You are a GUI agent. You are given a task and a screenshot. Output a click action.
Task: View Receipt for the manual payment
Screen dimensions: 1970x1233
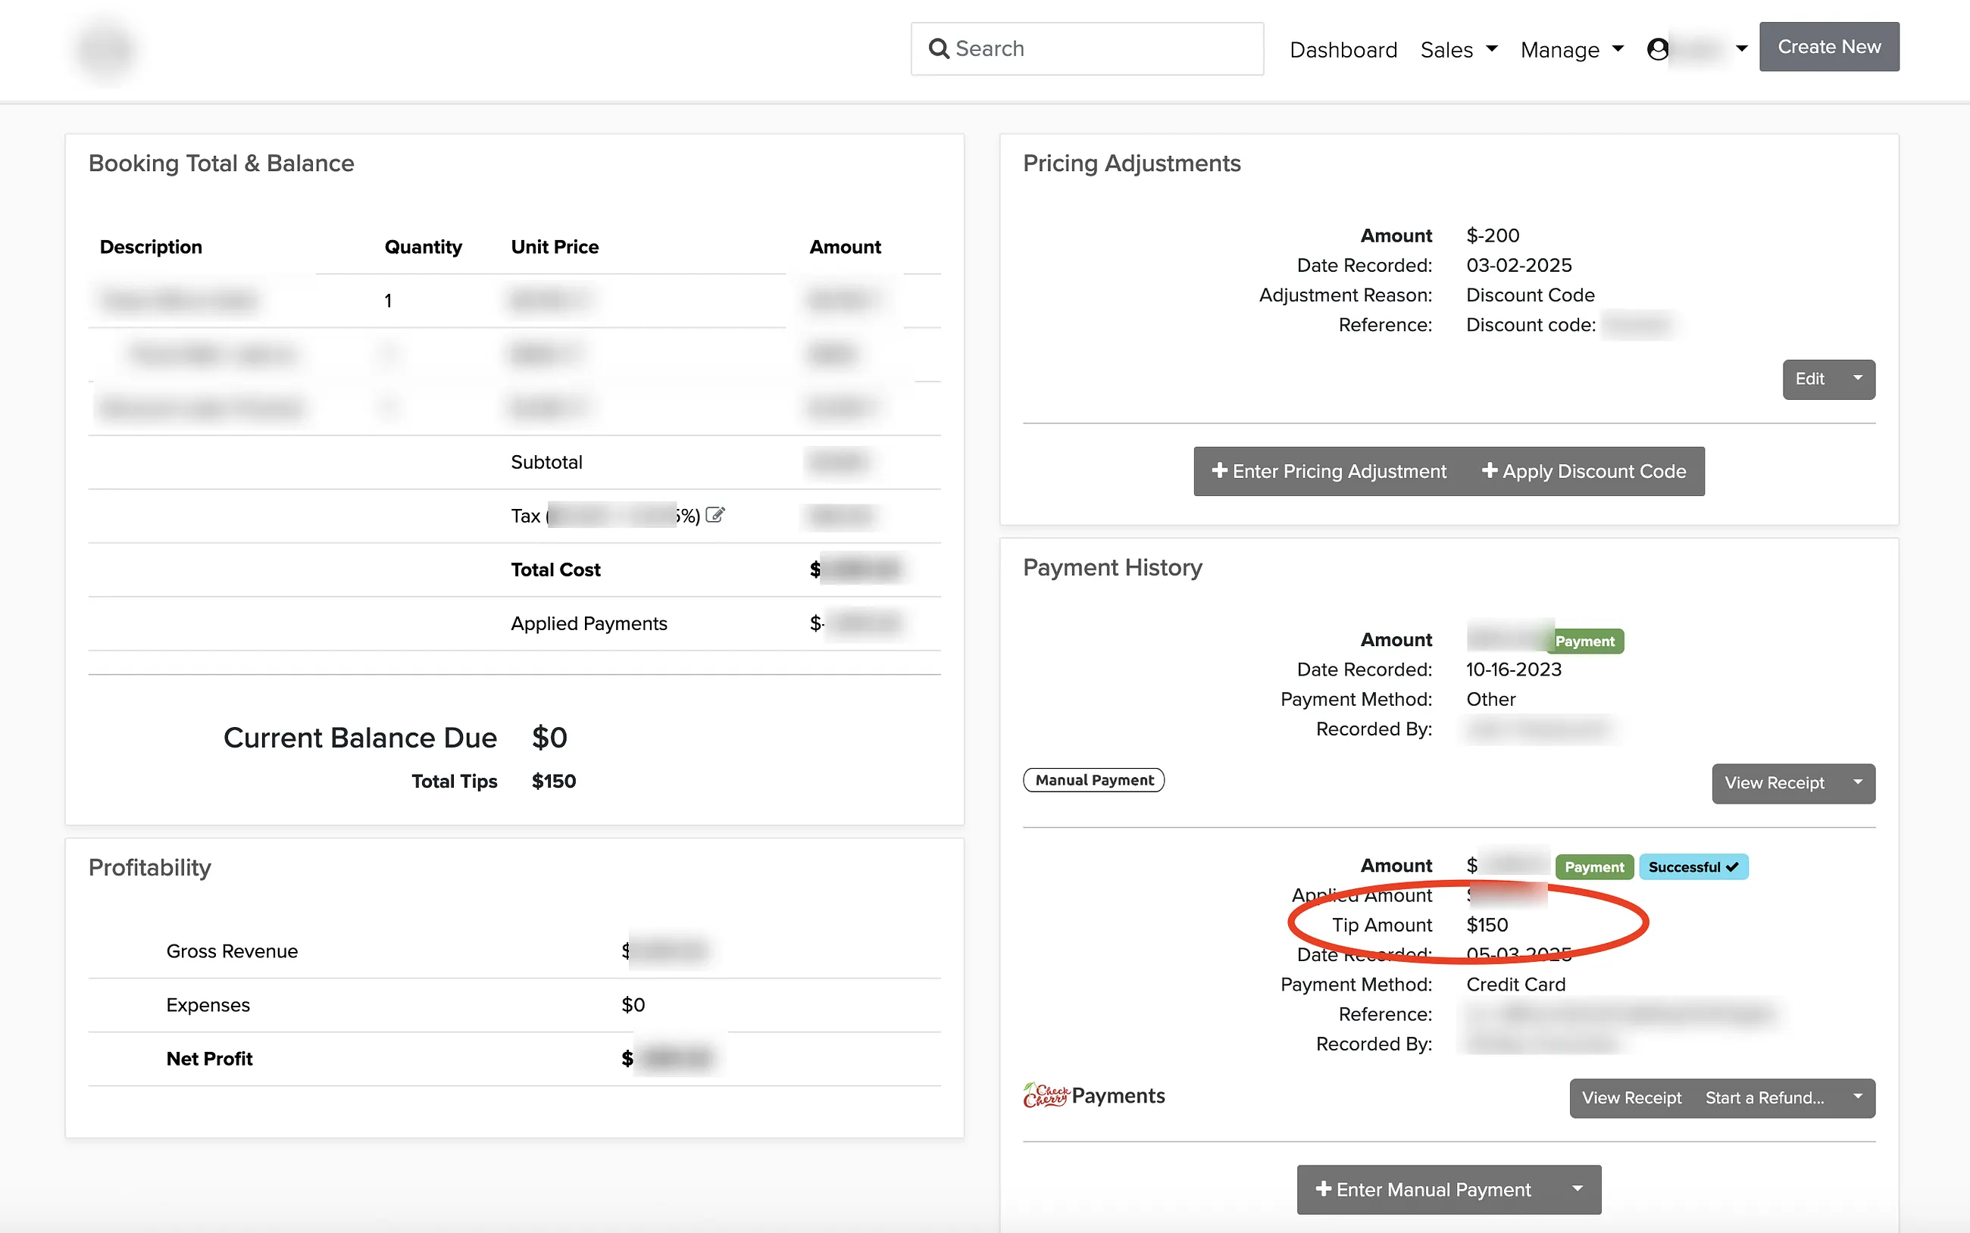click(x=1775, y=783)
